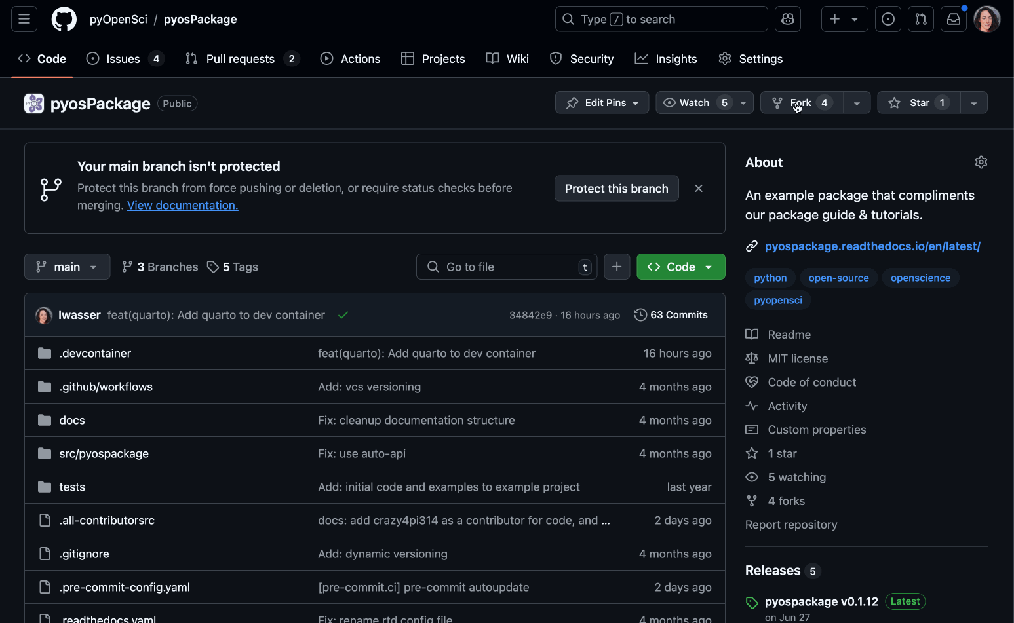This screenshot has width=1014, height=623.
Task: Star the pyosPackage repository
Action: coord(918,103)
